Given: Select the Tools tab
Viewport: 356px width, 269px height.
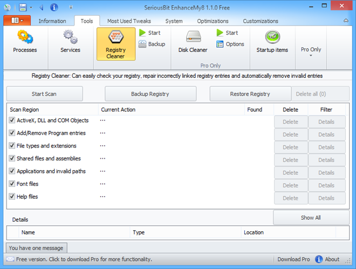Looking at the screenshot, I should coord(87,21).
